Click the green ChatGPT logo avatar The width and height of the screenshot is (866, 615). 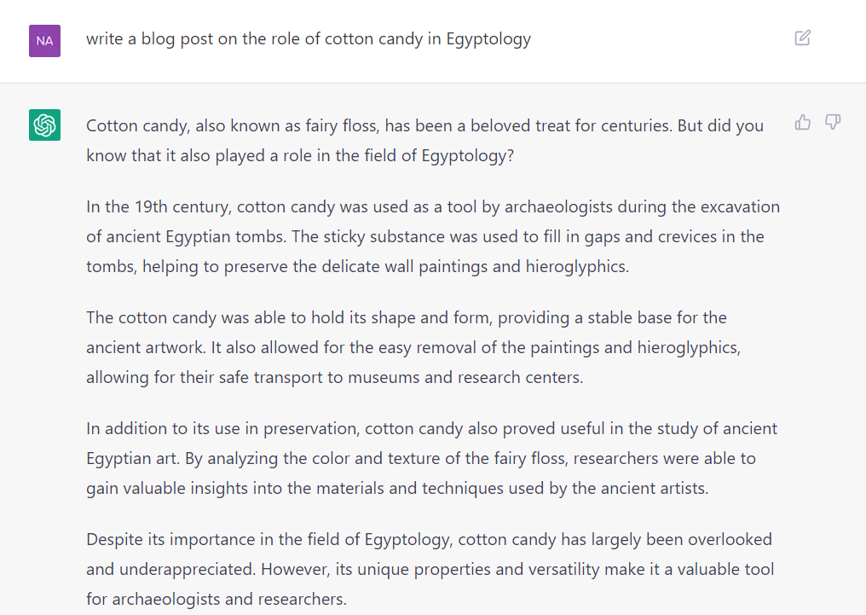[44, 125]
